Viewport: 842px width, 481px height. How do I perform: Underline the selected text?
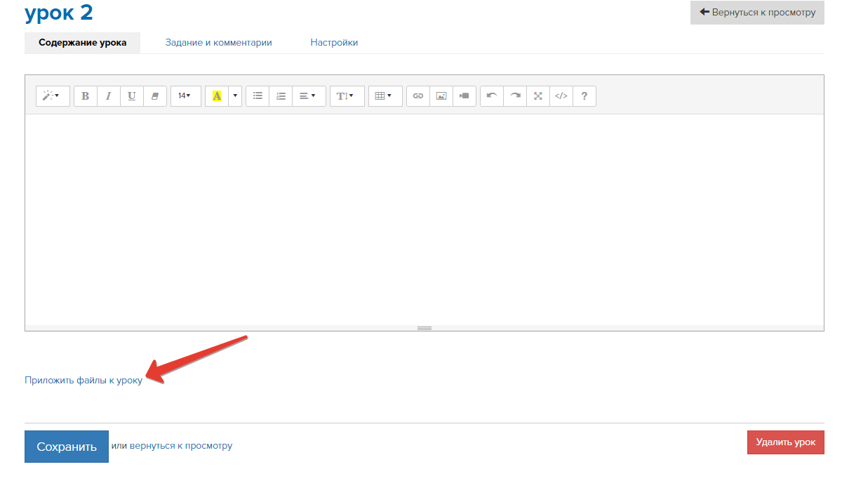click(132, 96)
